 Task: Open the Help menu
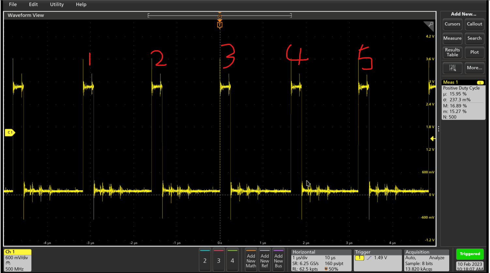pyautogui.click(x=81, y=4)
